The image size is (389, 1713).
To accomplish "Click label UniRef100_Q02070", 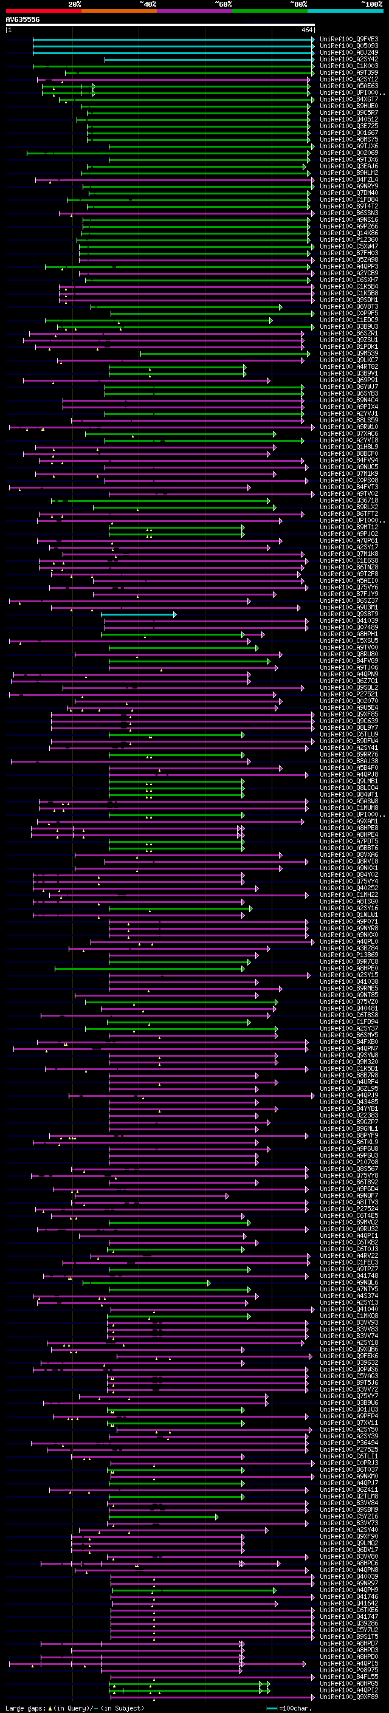I will (349, 701).
